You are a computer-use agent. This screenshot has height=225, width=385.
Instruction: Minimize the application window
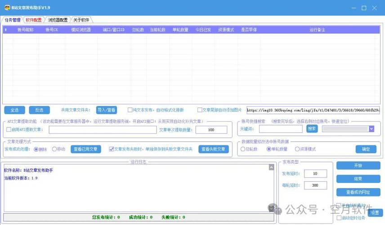tap(354, 8)
